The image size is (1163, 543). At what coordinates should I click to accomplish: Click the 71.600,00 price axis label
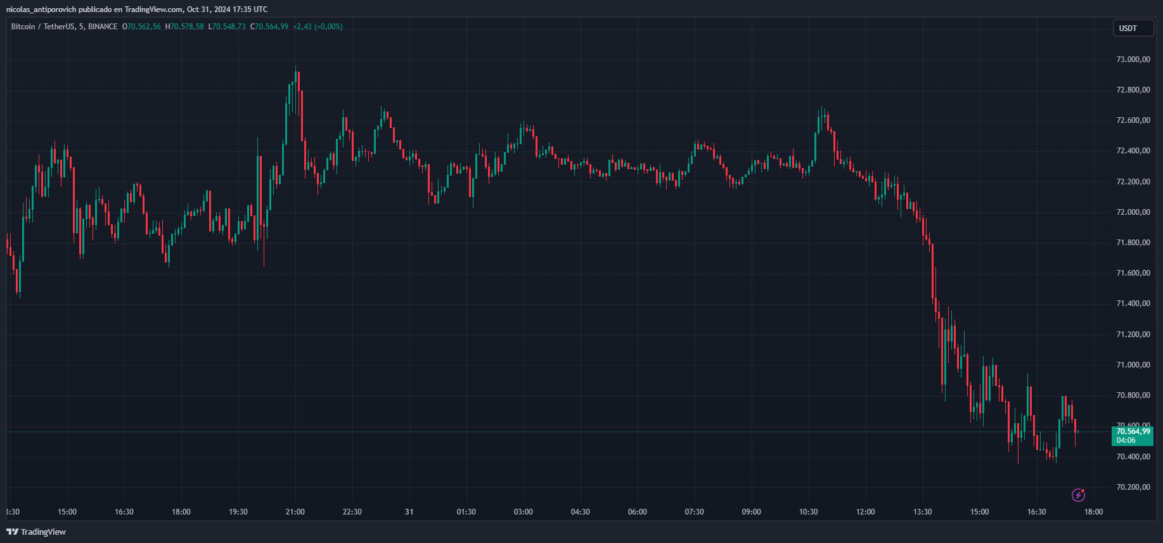tap(1133, 273)
